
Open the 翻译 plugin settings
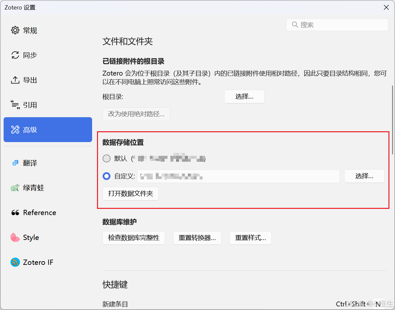48,163
